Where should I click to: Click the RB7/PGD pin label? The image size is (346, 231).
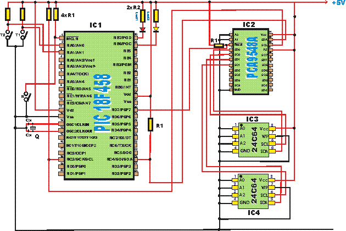click(122, 38)
